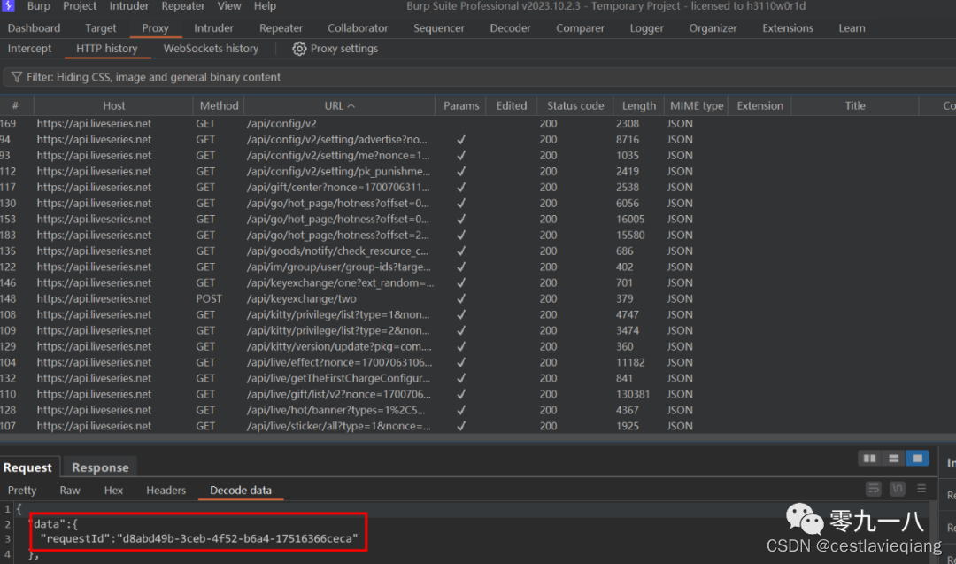Open the HTTP history sub-tab

click(107, 49)
